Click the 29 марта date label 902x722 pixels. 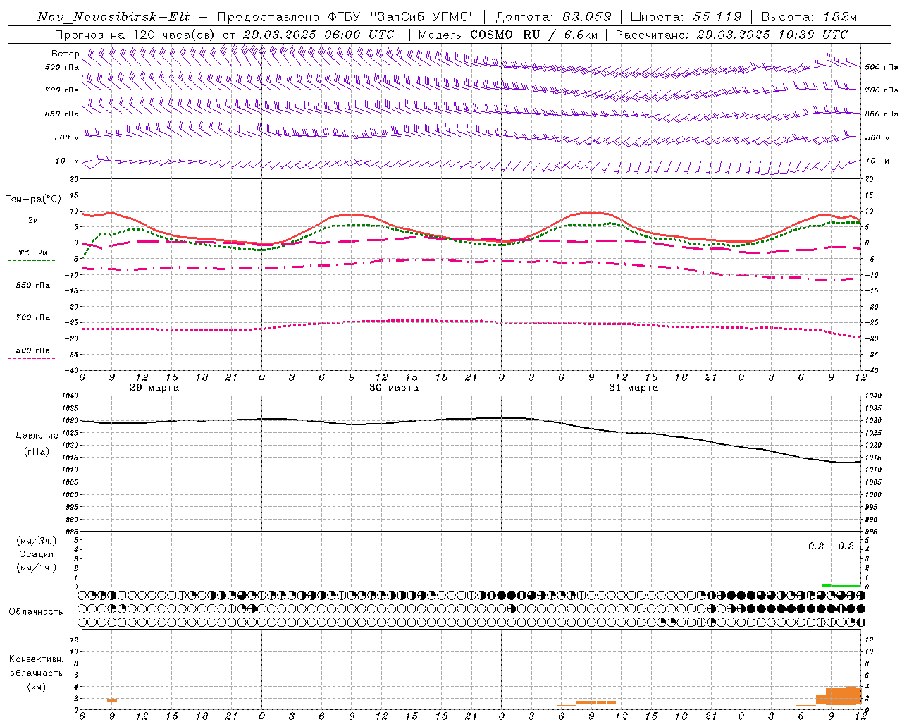point(154,388)
